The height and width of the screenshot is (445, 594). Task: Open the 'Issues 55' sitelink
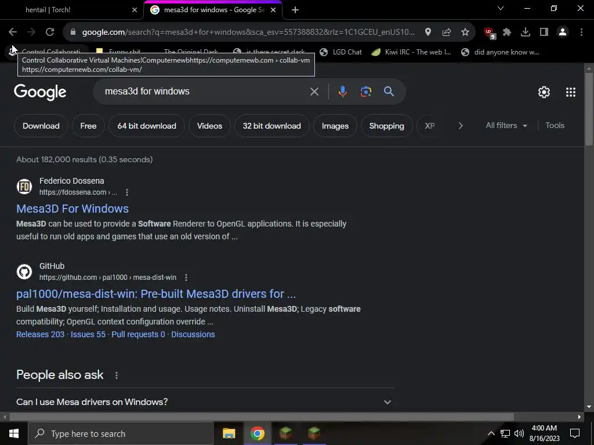tap(88, 334)
